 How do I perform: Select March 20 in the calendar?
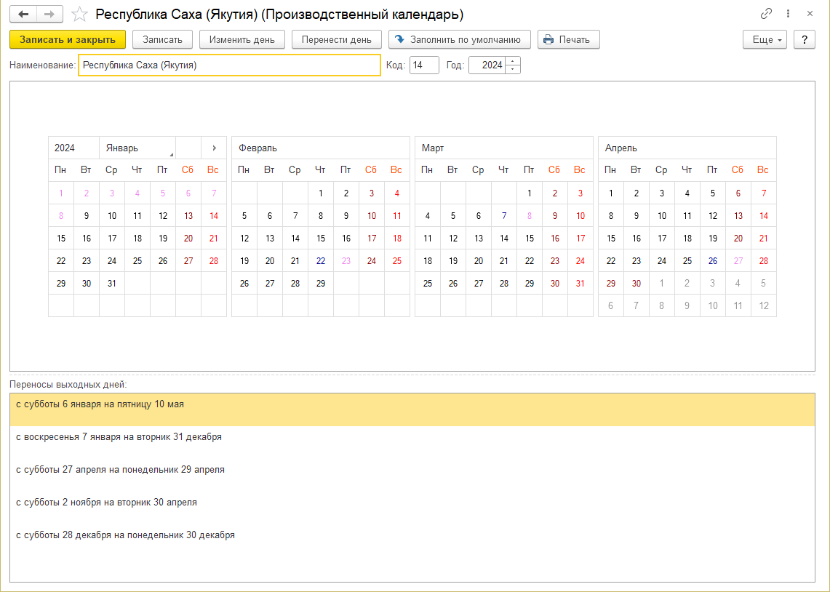click(479, 261)
